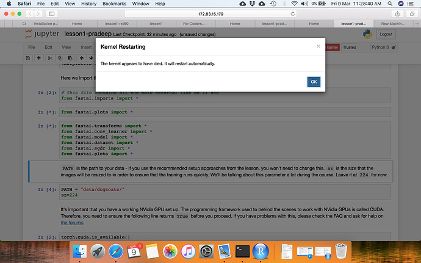Open Launchpad from the Dock

click(x=98, y=251)
